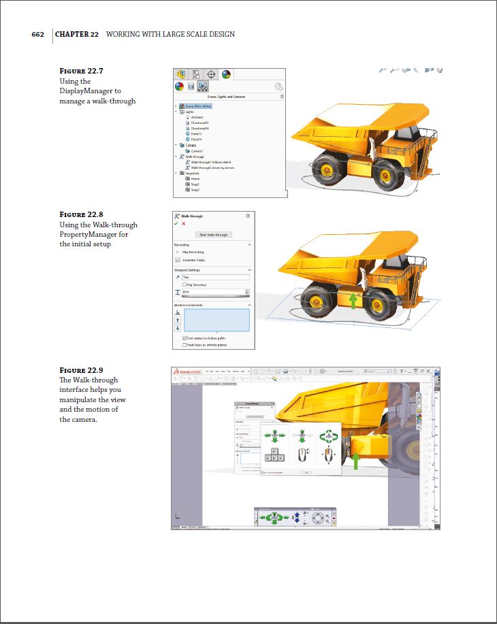497x624 pixels.
Task: Click Generate Video
Action: coord(193,260)
